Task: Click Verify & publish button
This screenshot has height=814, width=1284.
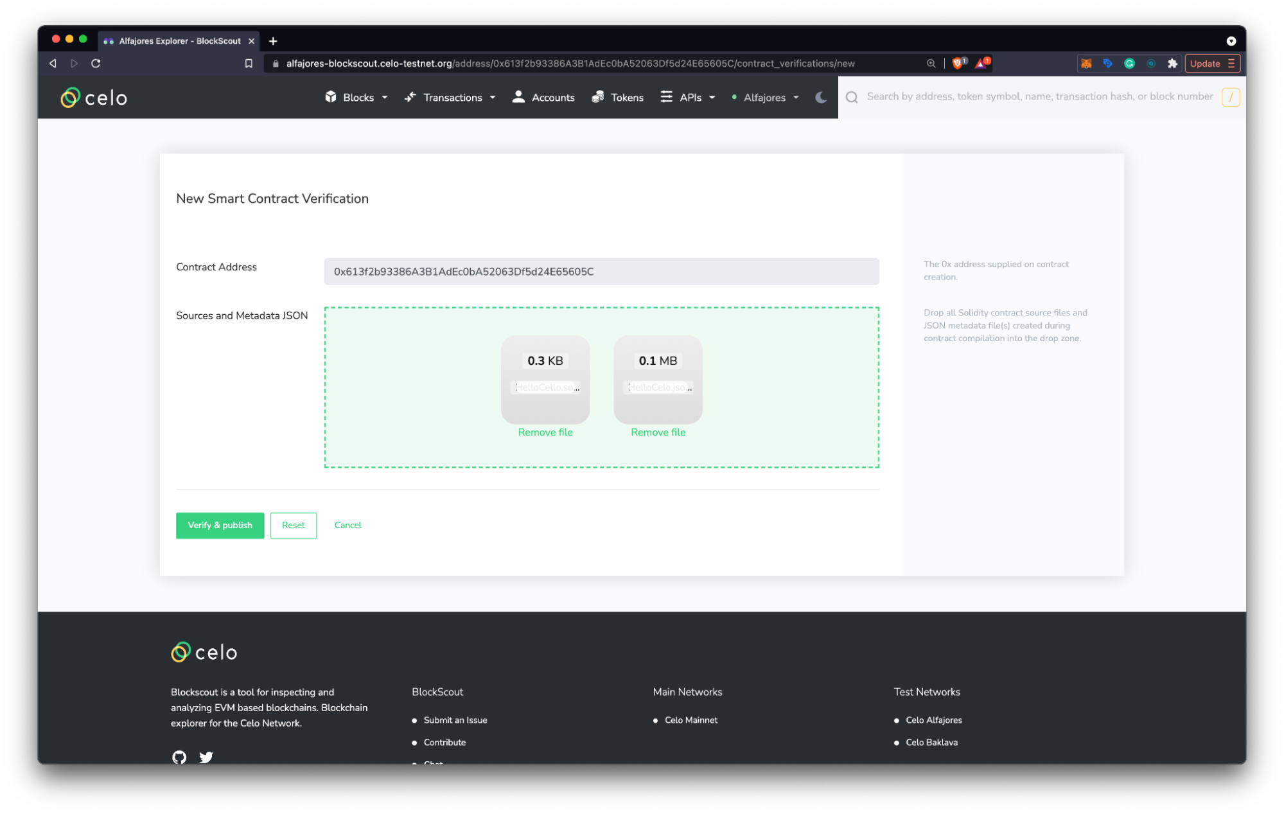Action: click(219, 525)
